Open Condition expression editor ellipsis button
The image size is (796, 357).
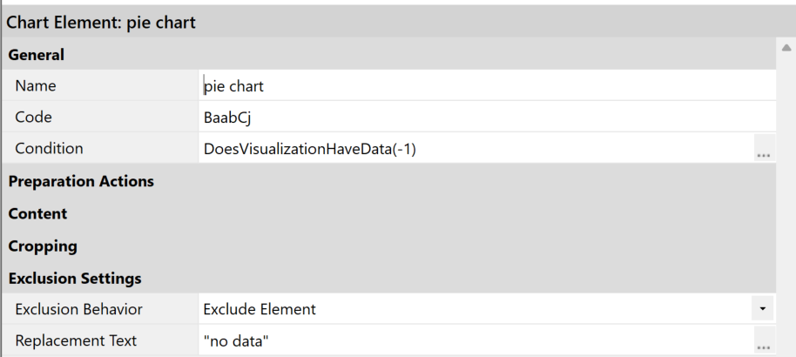764,148
